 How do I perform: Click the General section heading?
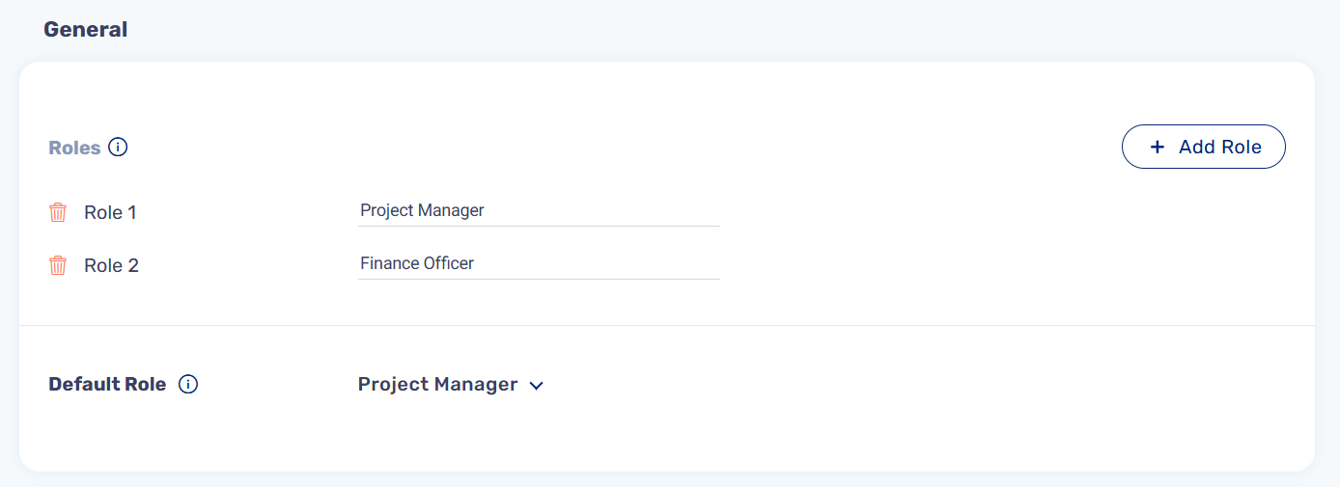point(86,30)
